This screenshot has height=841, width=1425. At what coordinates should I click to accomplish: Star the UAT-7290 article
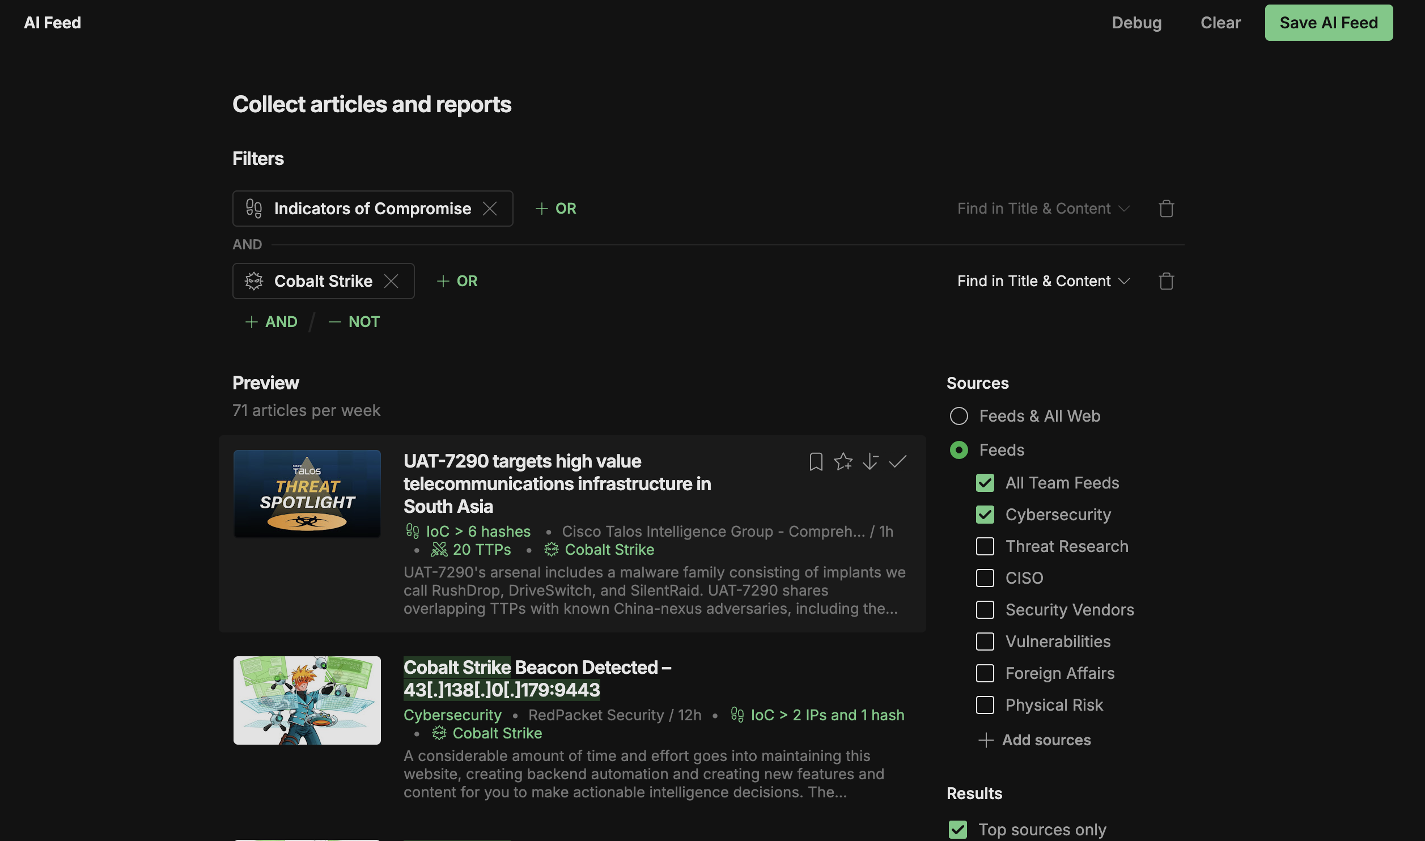(x=843, y=461)
